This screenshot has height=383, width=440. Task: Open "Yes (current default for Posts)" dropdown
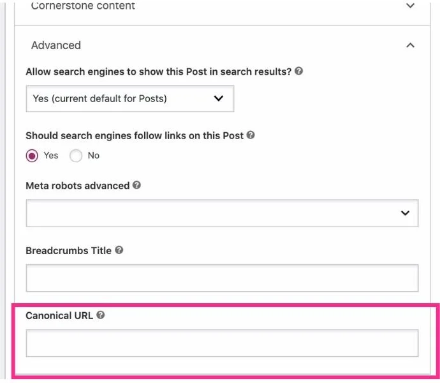pos(129,99)
